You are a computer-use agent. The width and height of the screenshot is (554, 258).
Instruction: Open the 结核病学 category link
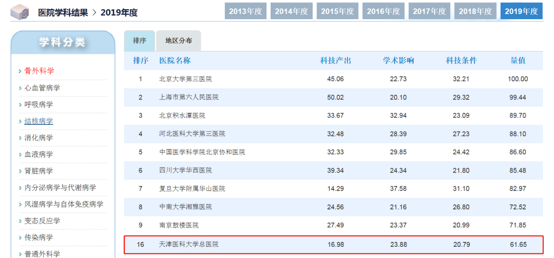pos(39,121)
